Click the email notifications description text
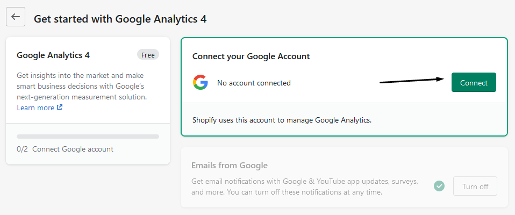Viewport: 515px width, 215px height. point(304,187)
